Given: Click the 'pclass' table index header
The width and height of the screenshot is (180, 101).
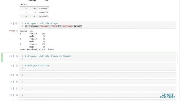Looking at the screenshot, I should click(24, 4).
